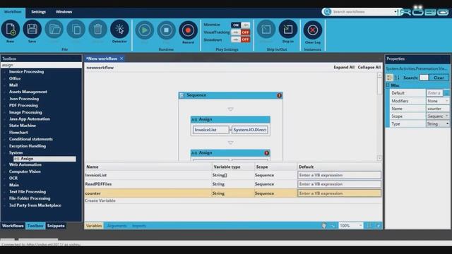
Task: Click the Sequence error indicator icon
Action: click(x=279, y=95)
